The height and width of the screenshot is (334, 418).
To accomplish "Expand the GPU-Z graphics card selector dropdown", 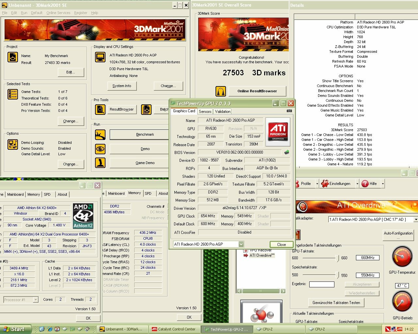I will [241, 244].
